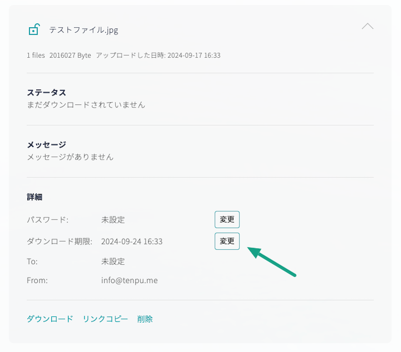
Task: Click the status text まだダウンロードされていません
Action: point(86,105)
